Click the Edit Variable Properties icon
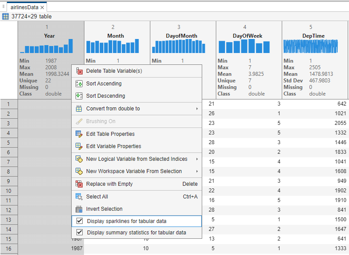The image size is (349, 255). point(79,146)
